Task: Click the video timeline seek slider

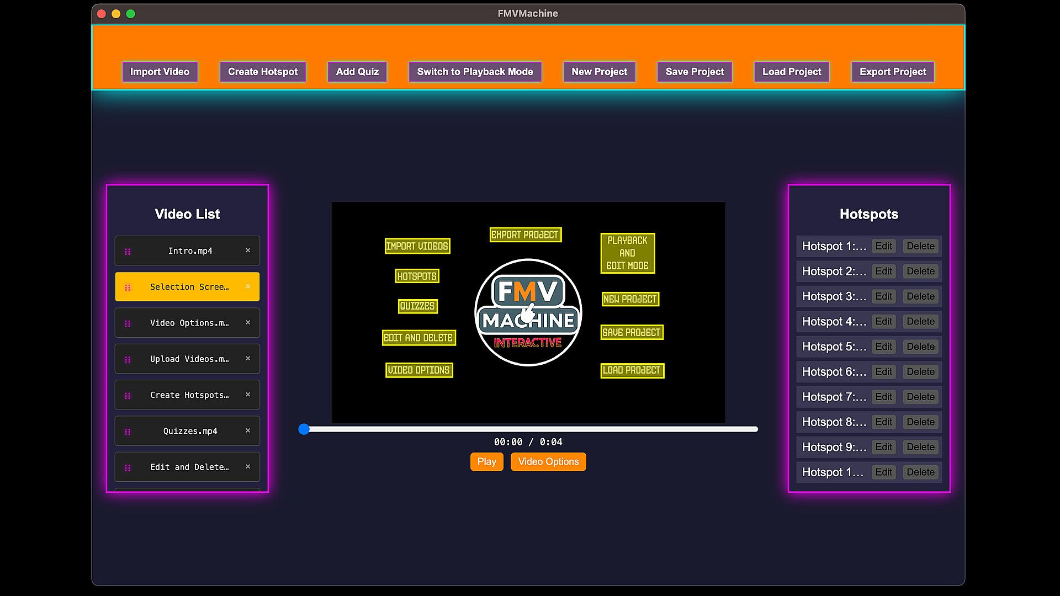Action: (530, 429)
